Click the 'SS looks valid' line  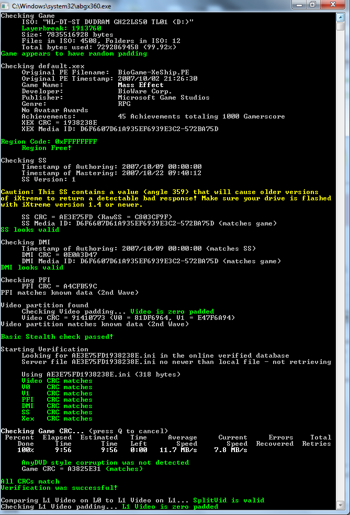coord(30,230)
